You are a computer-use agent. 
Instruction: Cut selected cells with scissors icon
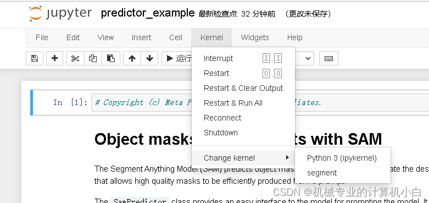tap(75, 58)
